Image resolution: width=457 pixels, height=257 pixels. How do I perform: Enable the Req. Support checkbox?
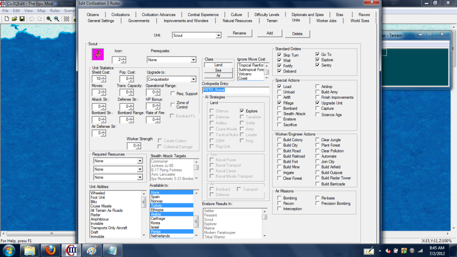[x=172, y=93]
